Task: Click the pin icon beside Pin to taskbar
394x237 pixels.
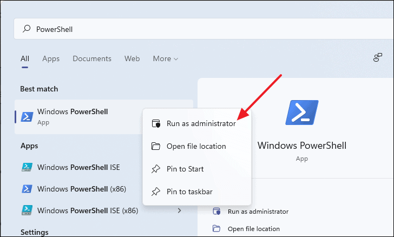Action: pyautogui.click(x=156, y=192)
